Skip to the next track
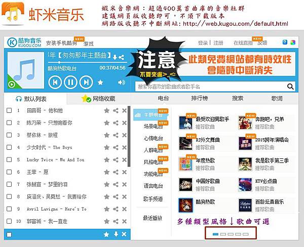 86,83
